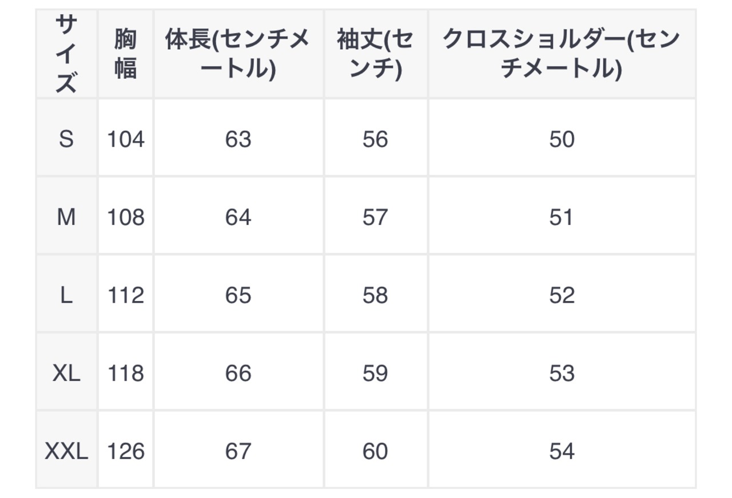The image size is (732, 498).
Task: Click chest width value 104
Action: 126,139
